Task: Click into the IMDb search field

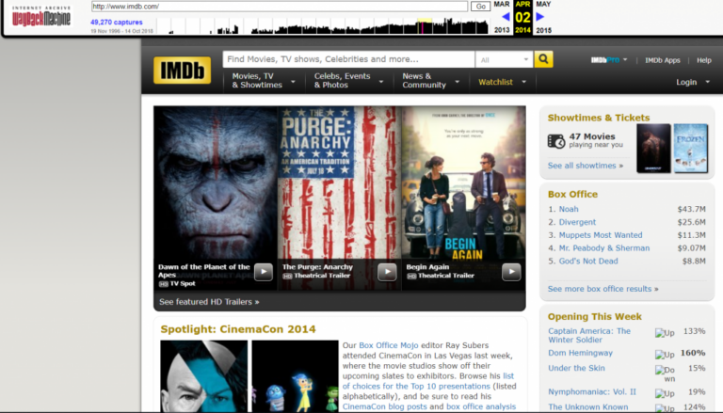Action: click(348, 59)
